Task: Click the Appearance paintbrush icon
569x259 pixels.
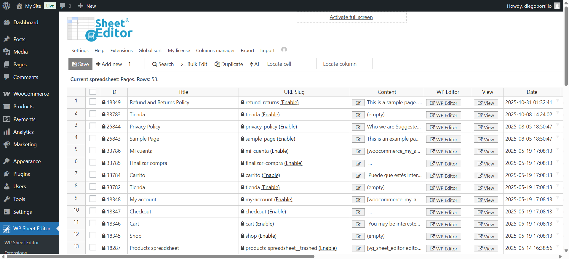Action: (x=7, y=161)
